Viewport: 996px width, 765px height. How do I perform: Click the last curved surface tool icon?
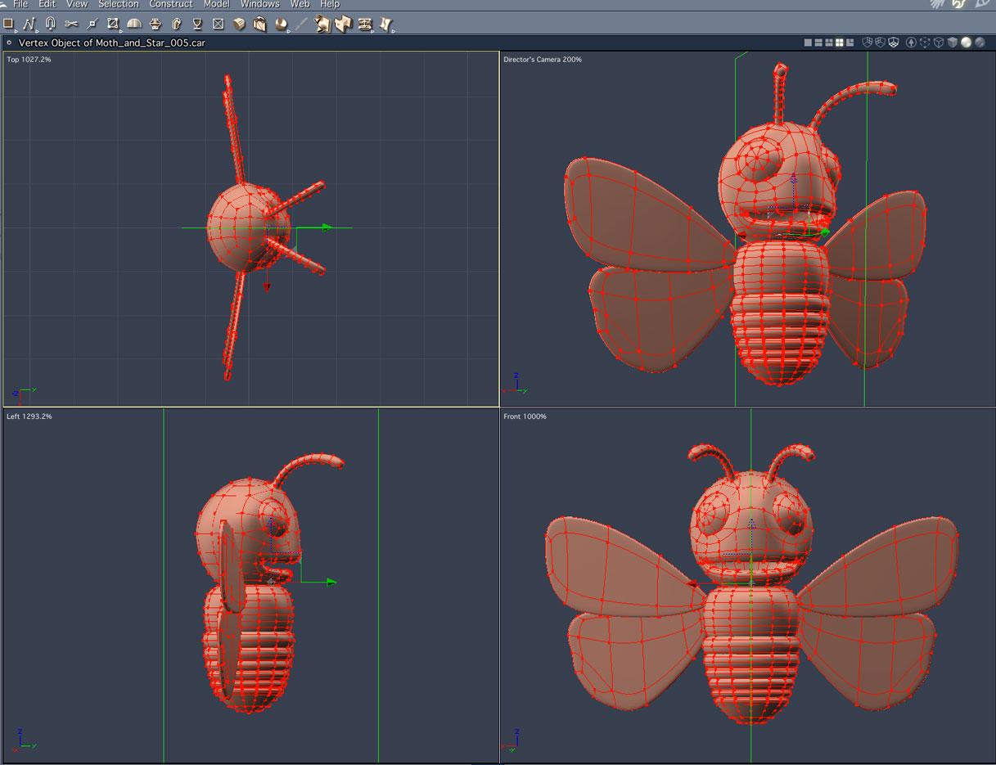point(385,24)
